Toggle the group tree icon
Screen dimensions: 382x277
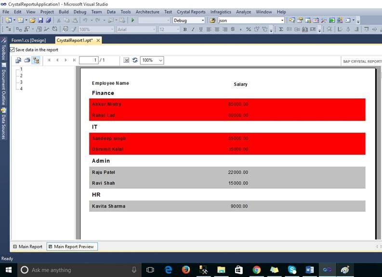36,60
